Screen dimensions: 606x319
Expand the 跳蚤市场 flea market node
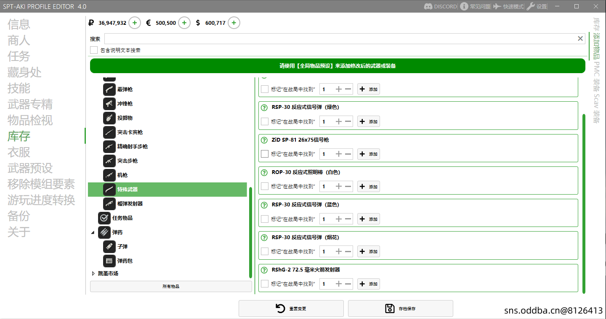click(93, 274)
